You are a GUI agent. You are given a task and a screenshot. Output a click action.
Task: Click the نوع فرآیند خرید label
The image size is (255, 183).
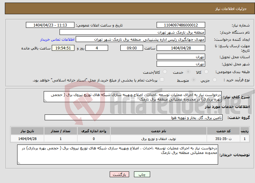point(237,80)
